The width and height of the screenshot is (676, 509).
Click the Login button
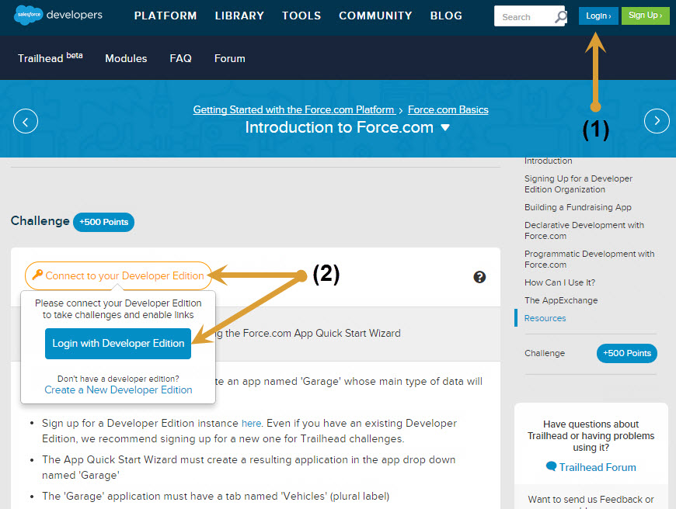click(598, 16)
